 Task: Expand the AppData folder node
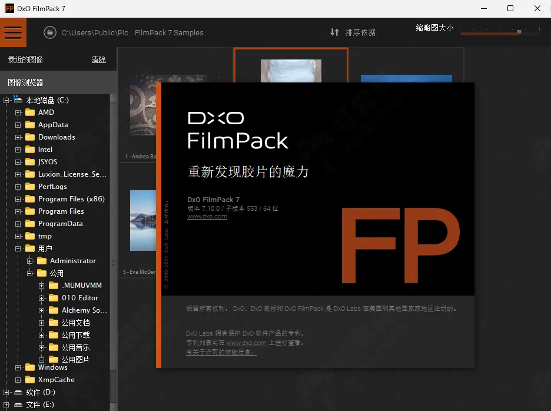18,125
